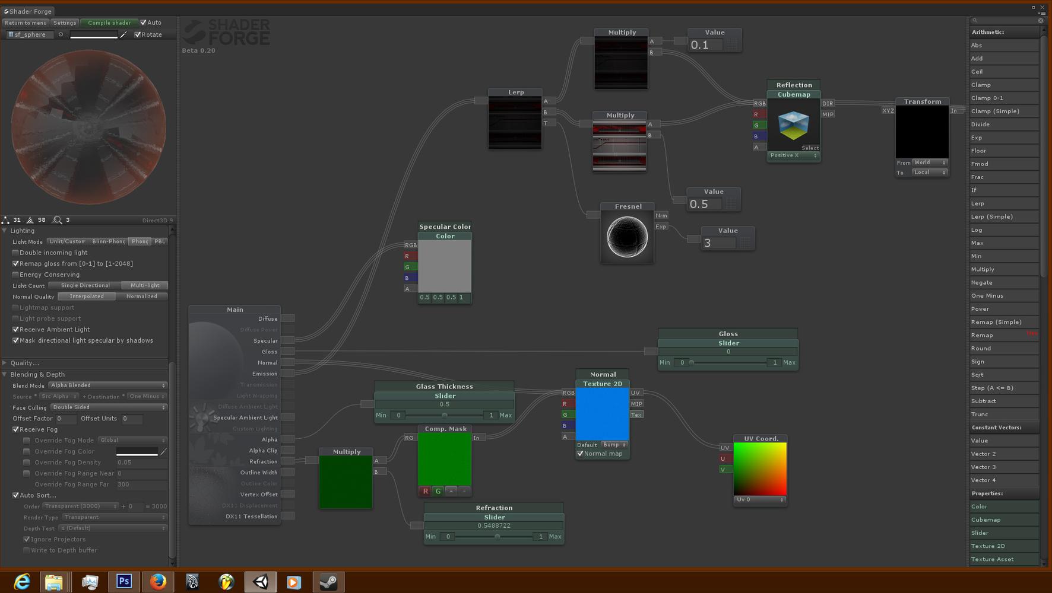Switch to Unity in the taskbar
This screenshot has height=593, width=1052.
(261, 582)
